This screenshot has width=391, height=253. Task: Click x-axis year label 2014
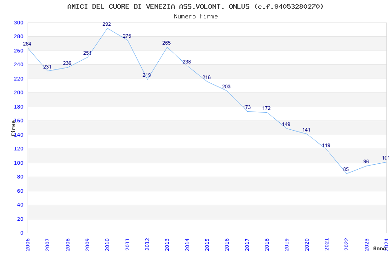point(187,245)
